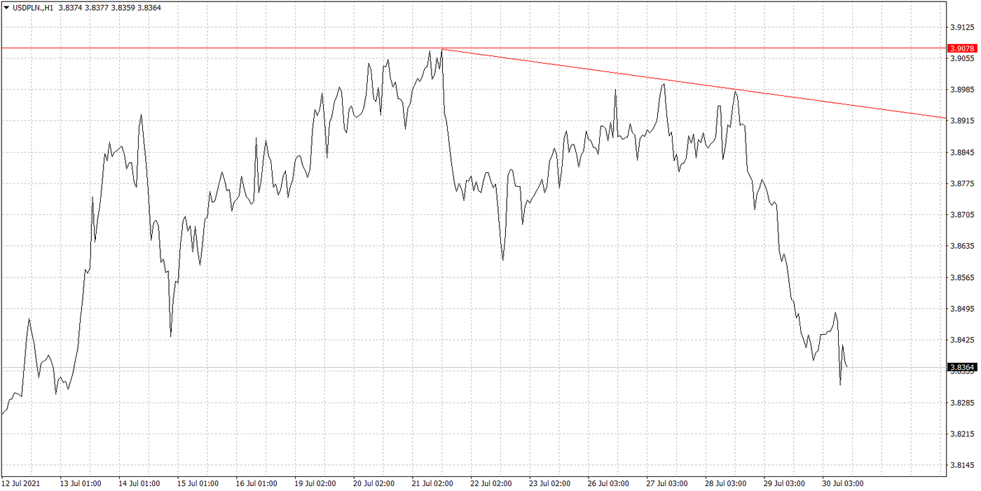Click the 3.8635 price scale label
Screen dimensions: 981x491
click(961, 247)
